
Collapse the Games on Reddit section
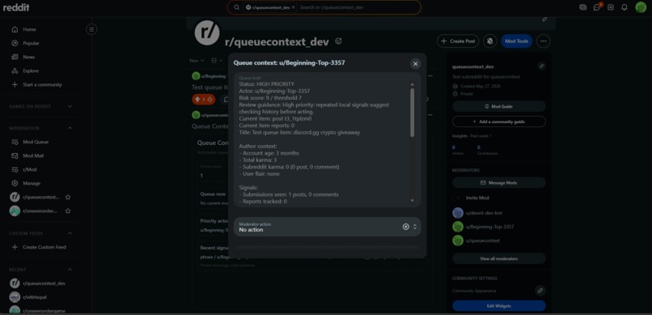point(70,107)
